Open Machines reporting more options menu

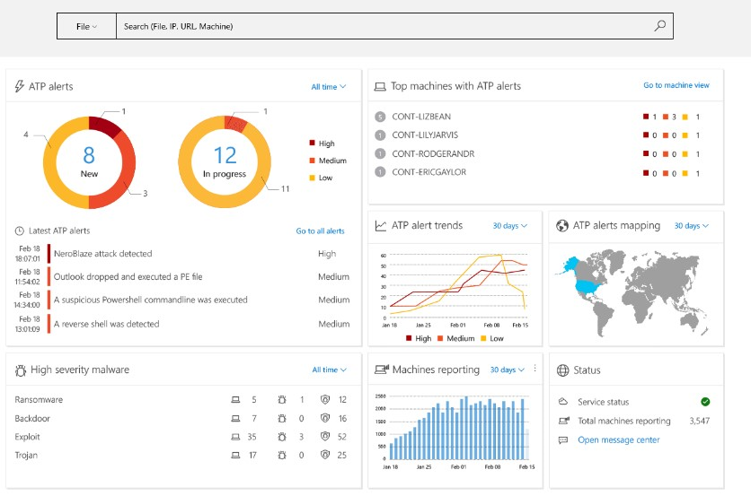pos(535,369)
